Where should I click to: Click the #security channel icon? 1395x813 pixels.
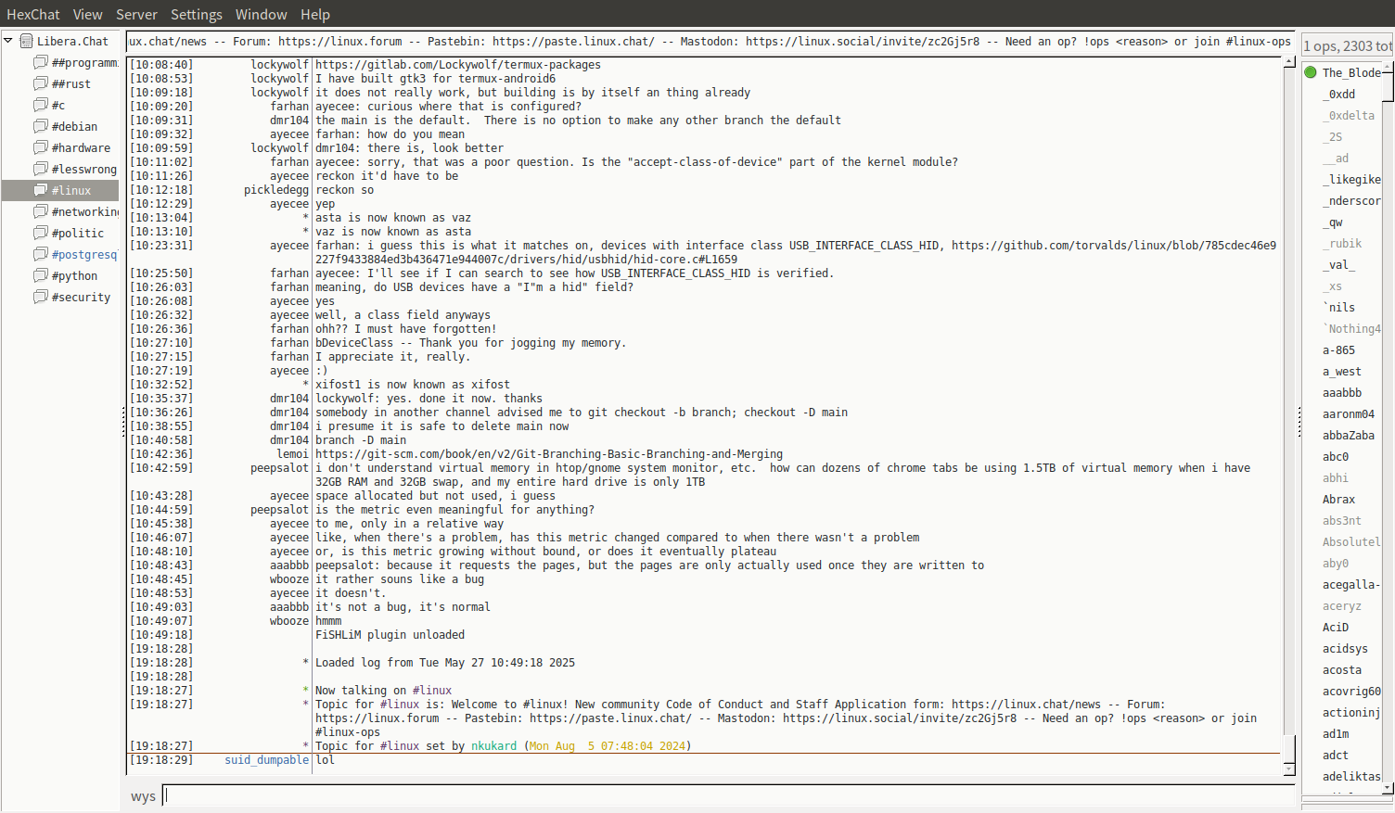[x=41, y=297]
